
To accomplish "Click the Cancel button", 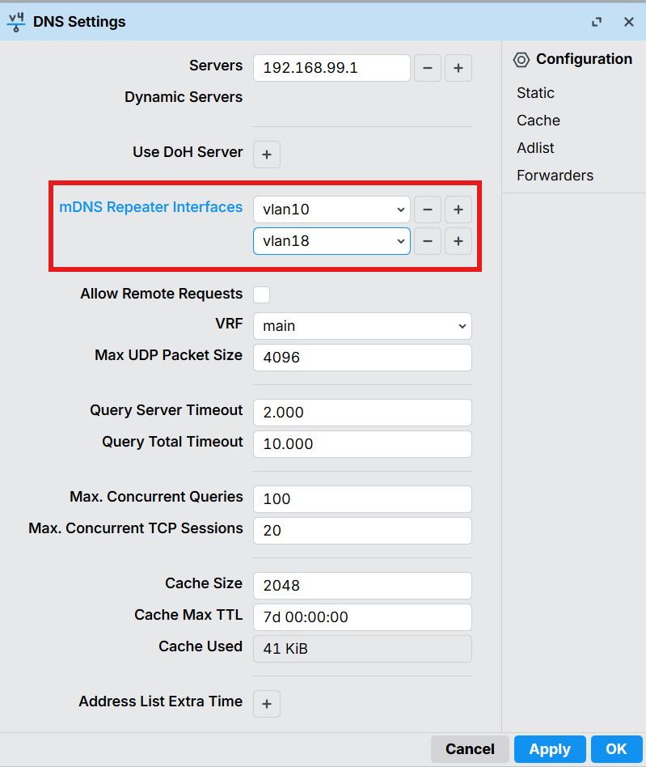I will (470, 749).
